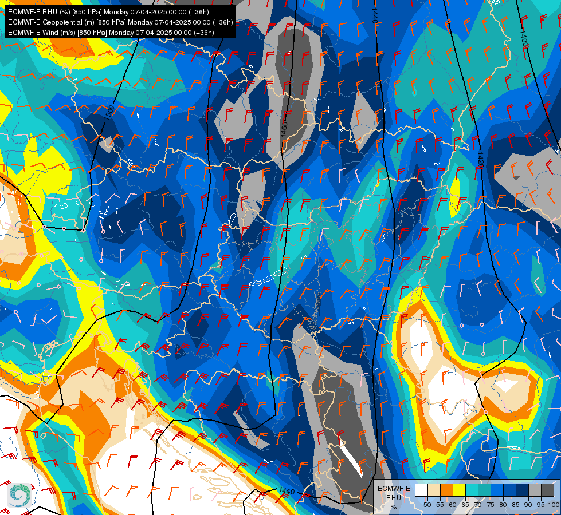Click the 1440 contour label at the map top
561x515 pixels.
click(x=374, y=16)
